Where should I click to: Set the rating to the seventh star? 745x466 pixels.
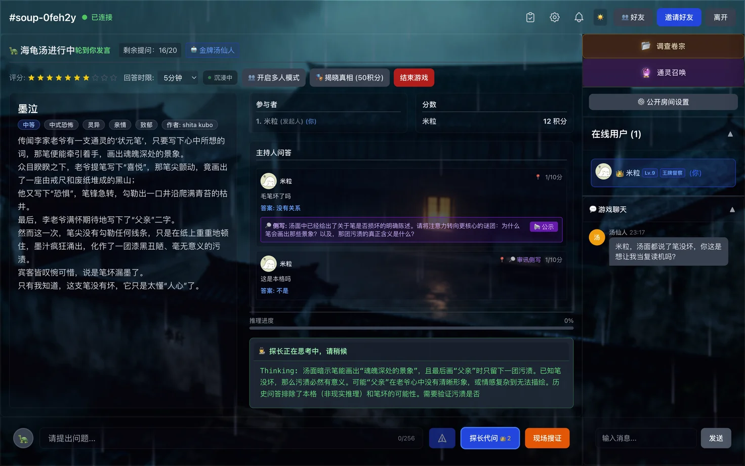click(86, 77)
